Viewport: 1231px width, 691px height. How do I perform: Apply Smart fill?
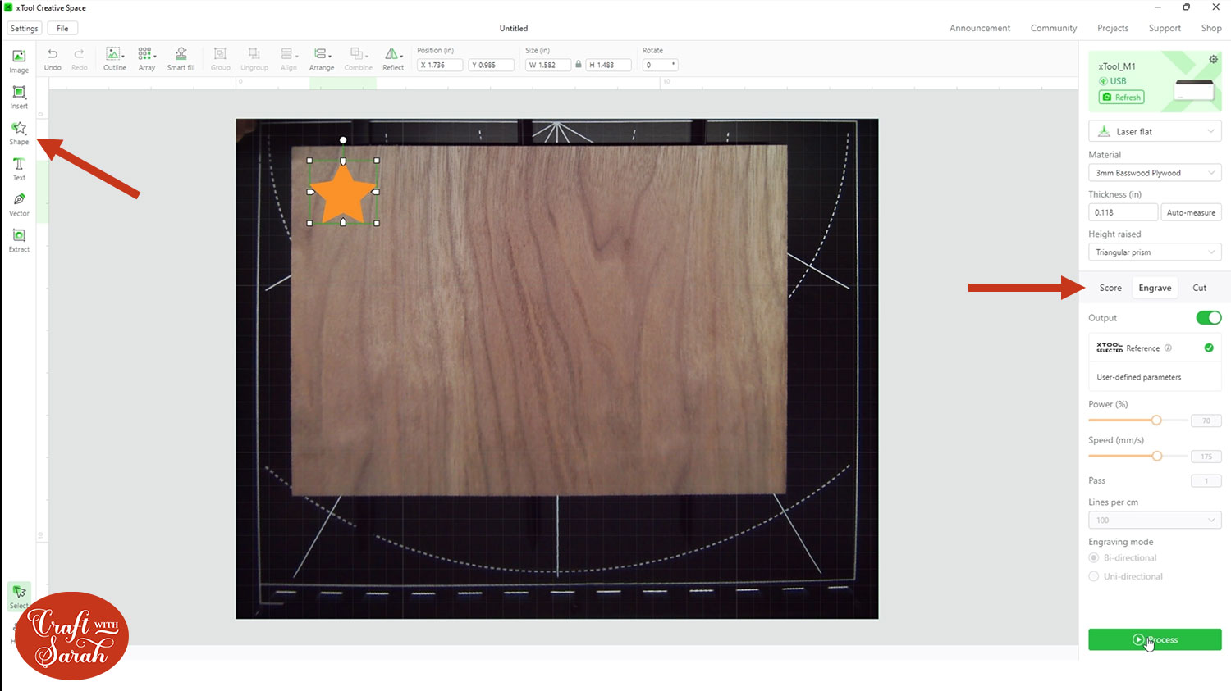tap(181, 60)
